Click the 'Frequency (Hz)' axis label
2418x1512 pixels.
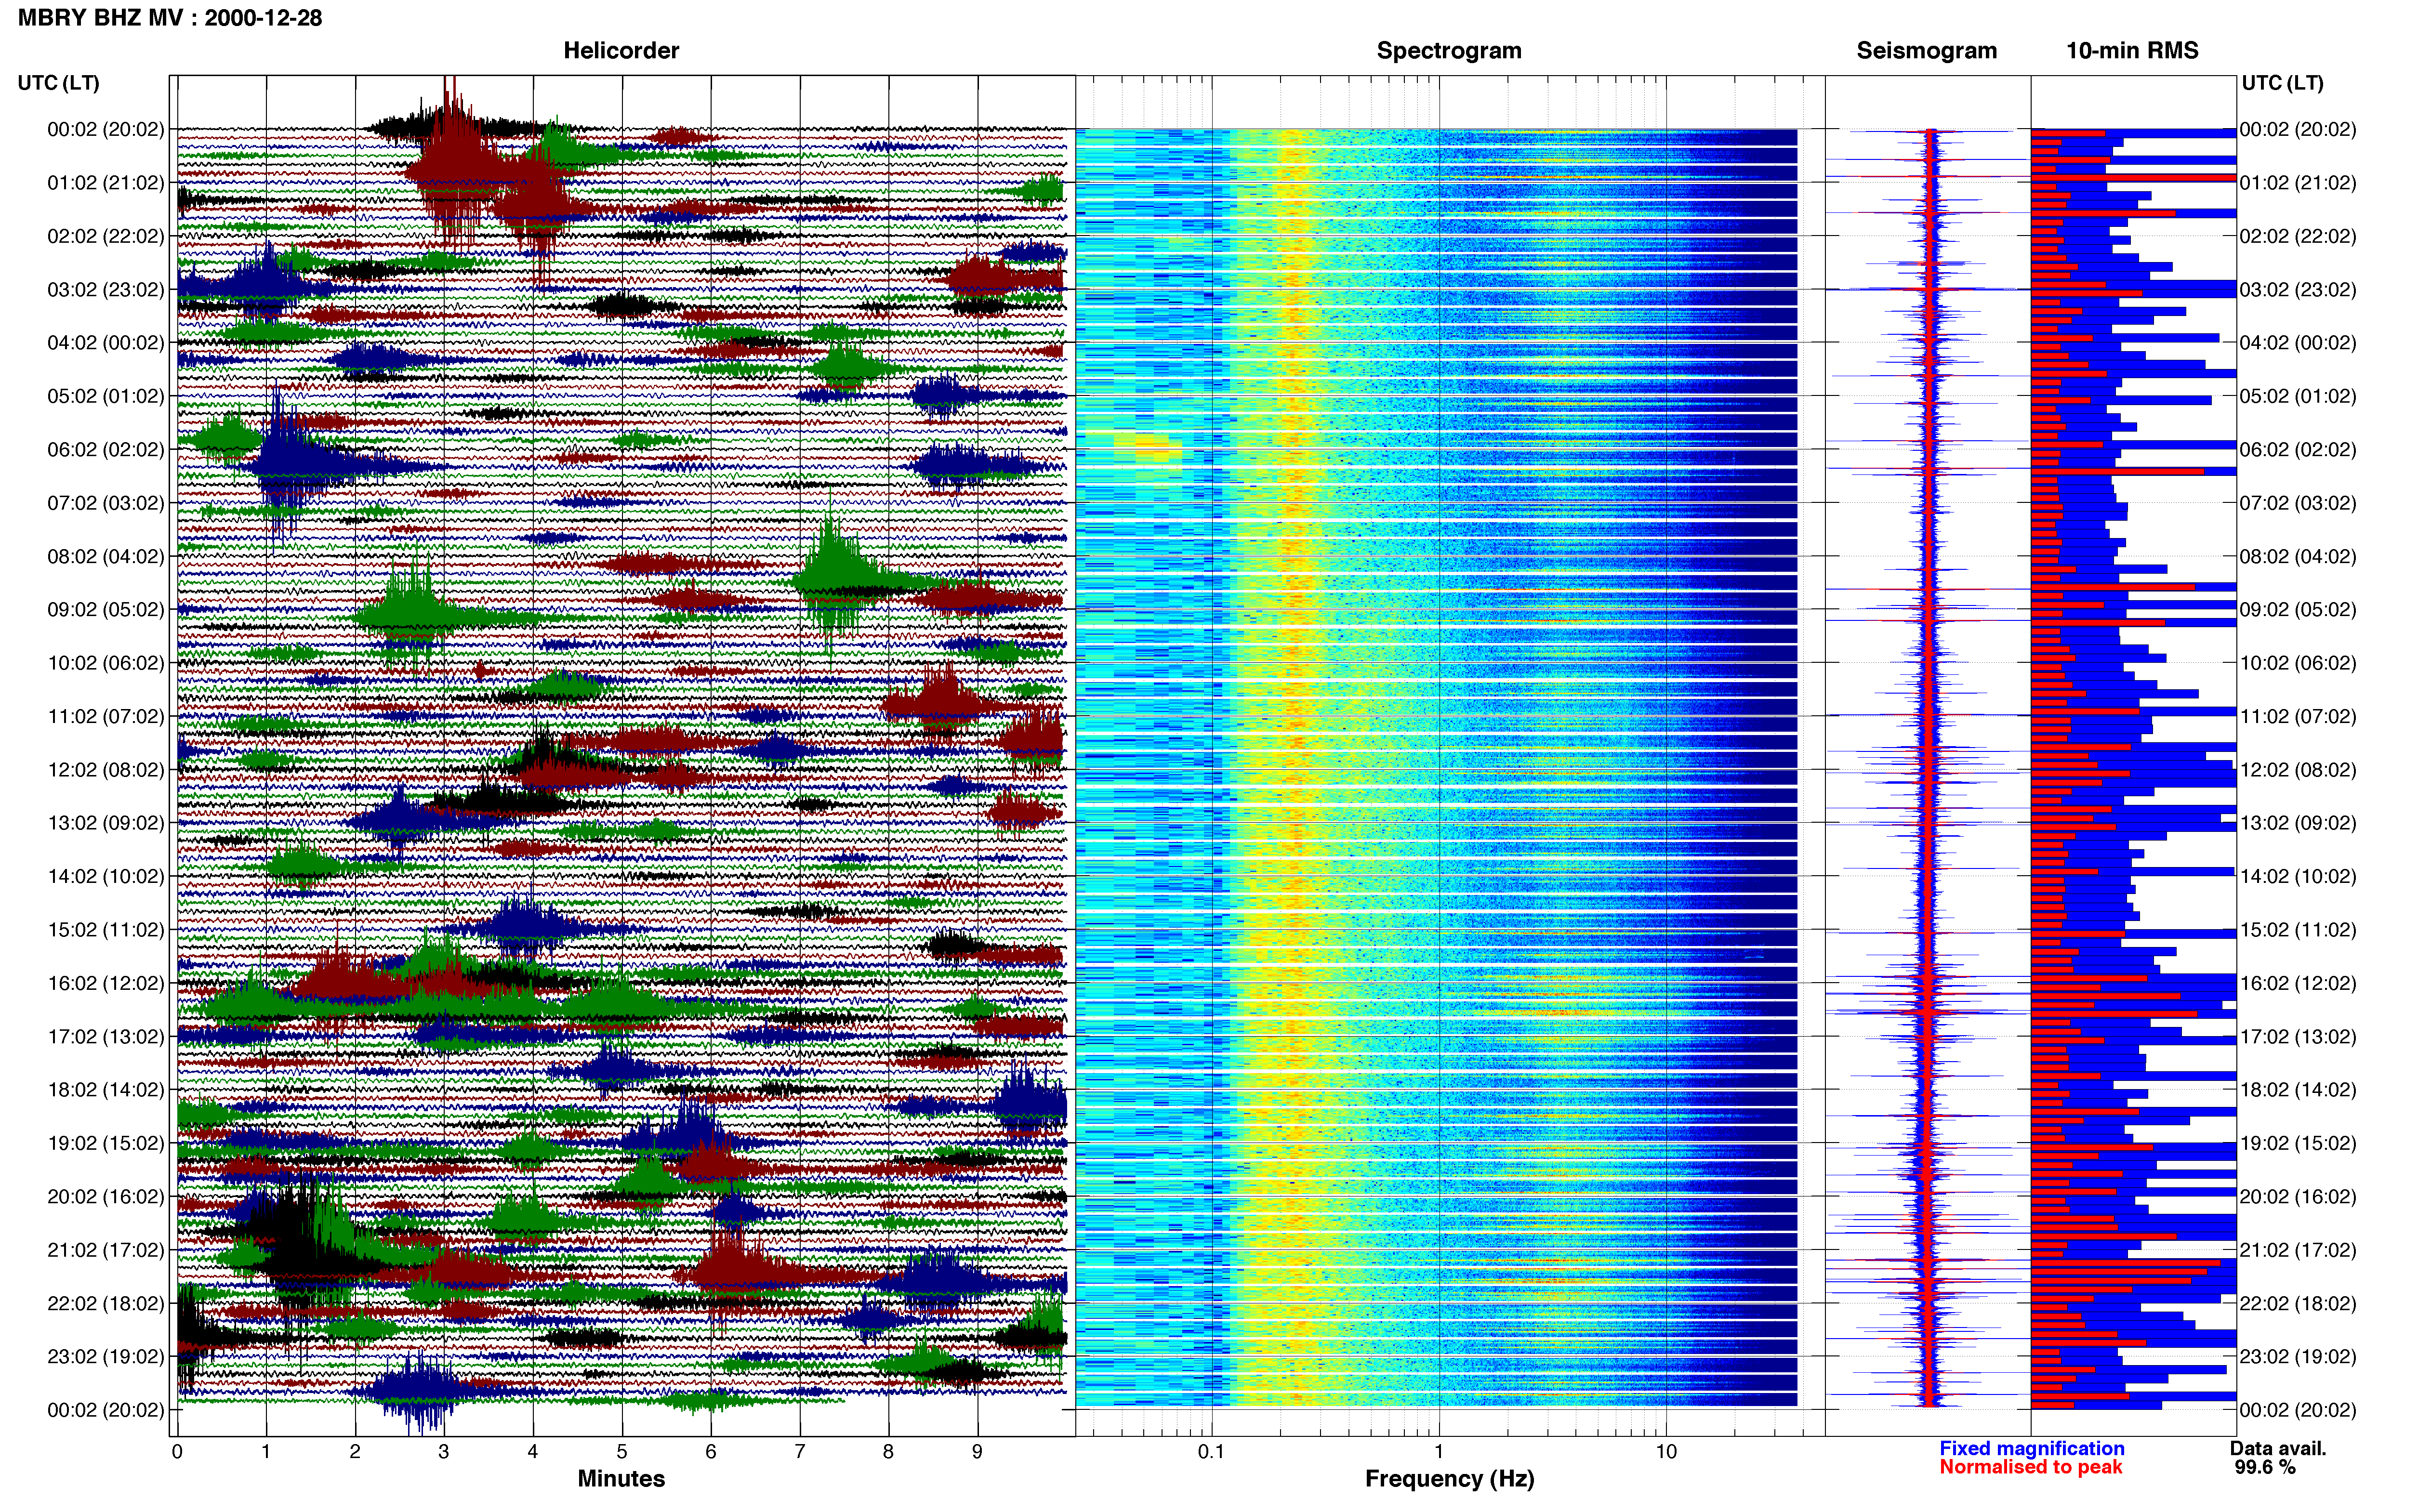click(x=1449, y=1479)
